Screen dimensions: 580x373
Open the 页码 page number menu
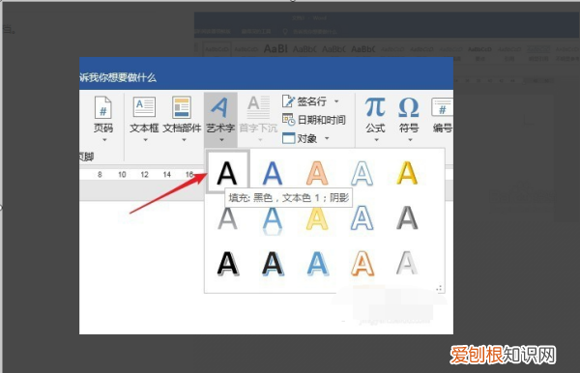pos(103,118)
